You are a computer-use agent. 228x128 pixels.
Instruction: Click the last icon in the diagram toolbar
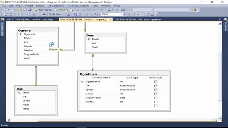click(x=152, y=14)
